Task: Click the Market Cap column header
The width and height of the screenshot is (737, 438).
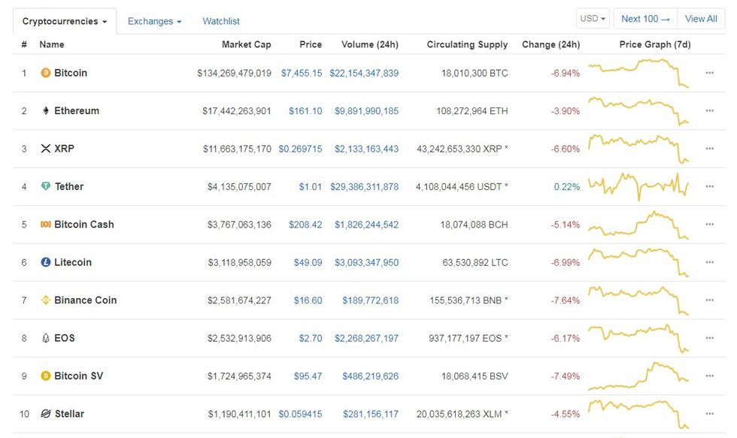Action: coord(247,44)
